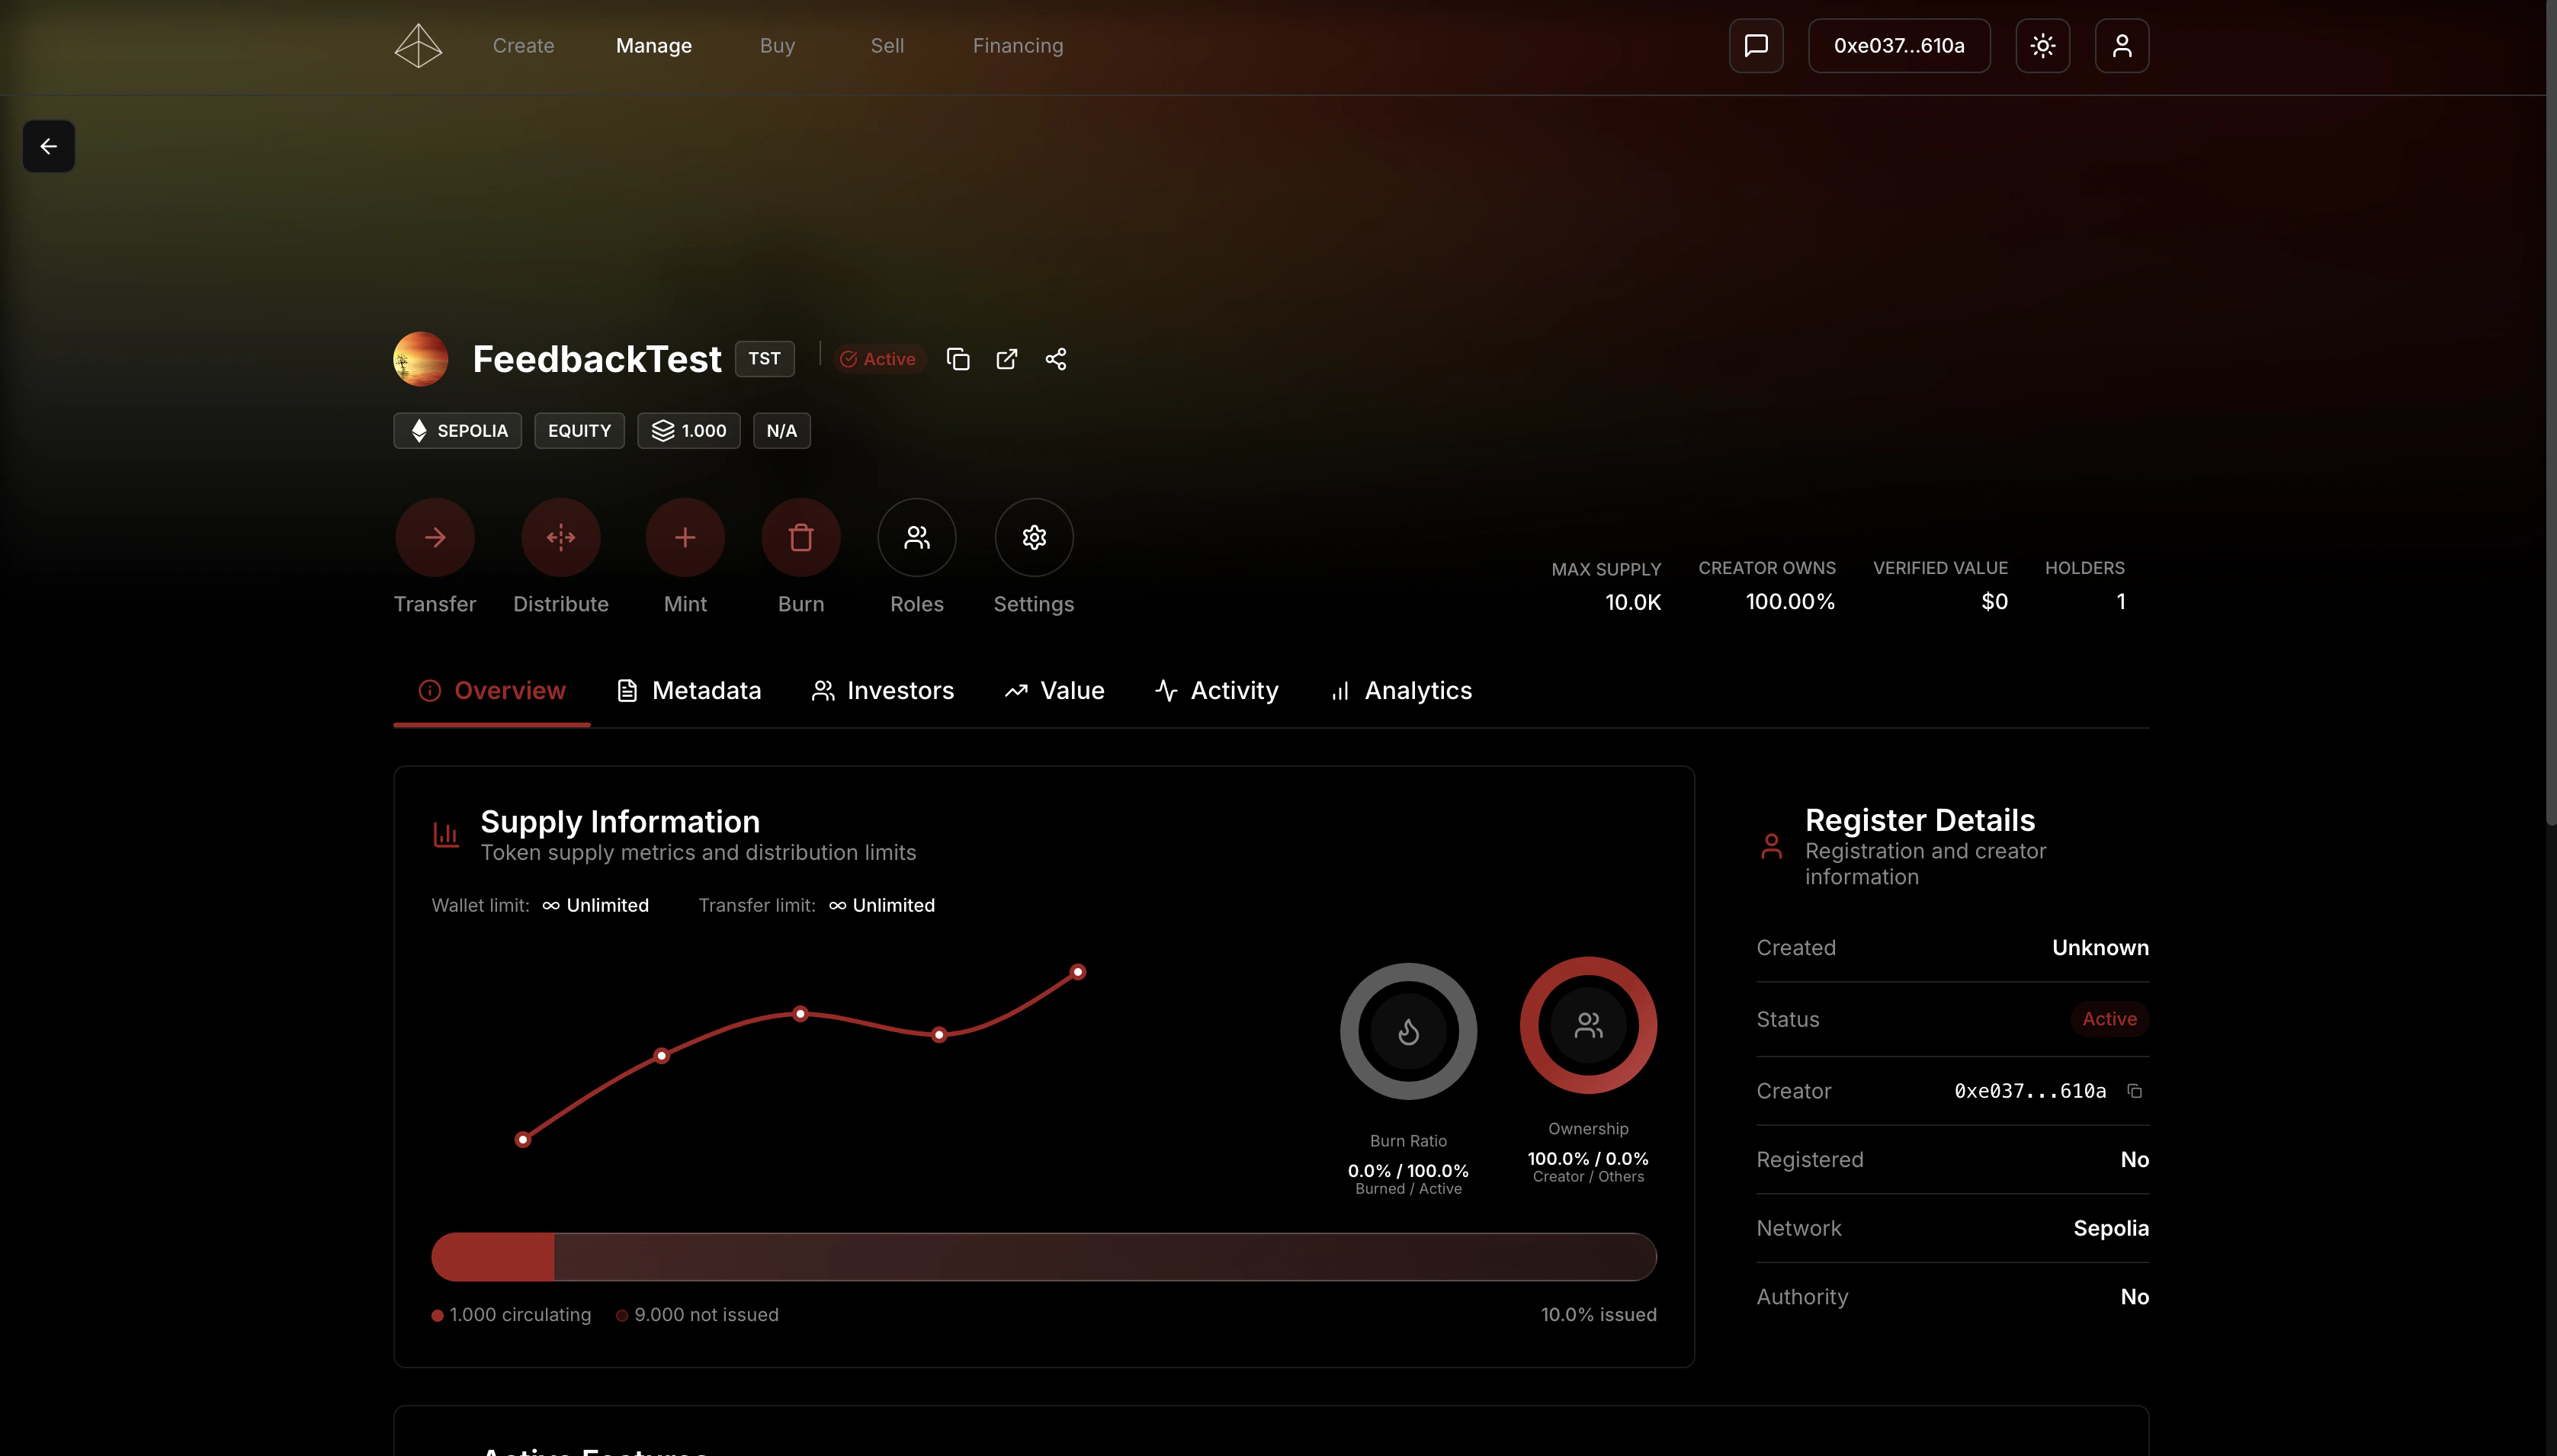Viewport: 2557px width, 1456px height.
Task: Navigate to the Financing section
Action: [1017, 45]
